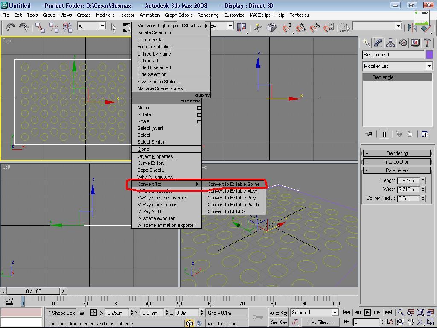Open the Modifiers menu
This screenshot has width=437, height=328.
pos(105,15)
